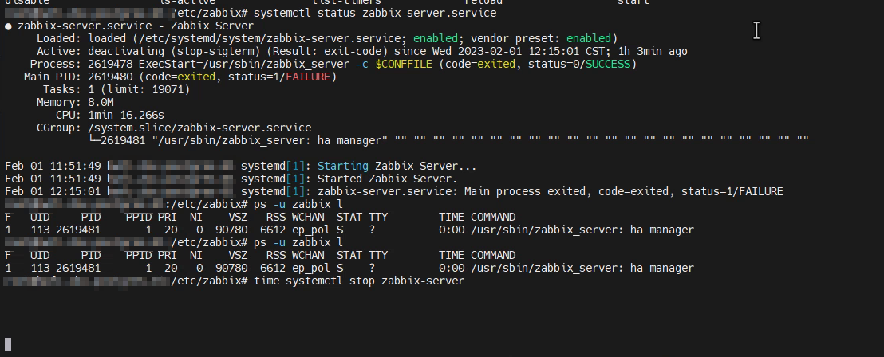Click the 'Memory: 8.0M' value

click(x=101, y=103)
